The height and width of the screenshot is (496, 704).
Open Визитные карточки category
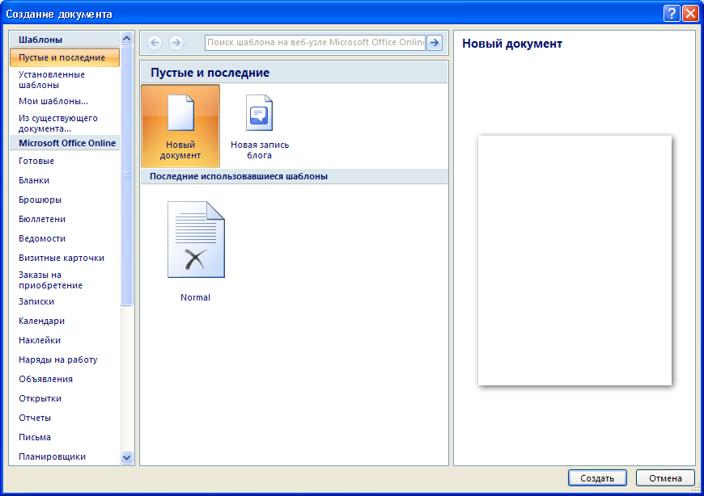pyautogui.click(x=65, y=258)
